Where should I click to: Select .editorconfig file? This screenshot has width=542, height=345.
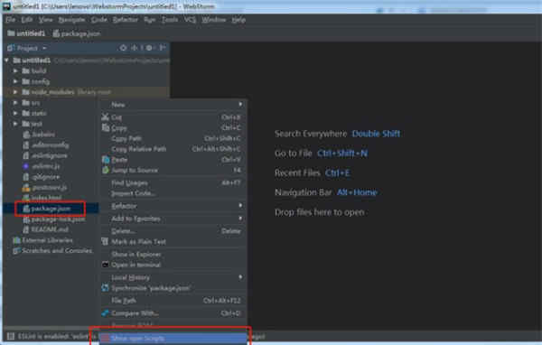(x=50, y=145)
